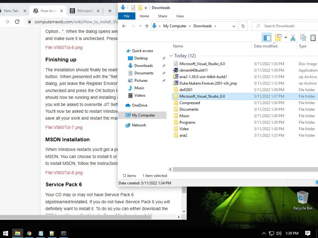Image resolution: width=318 pixels, height=238 pixels.
Task: Select Pictures in navigation pane
Action: (x=141, y=81)
